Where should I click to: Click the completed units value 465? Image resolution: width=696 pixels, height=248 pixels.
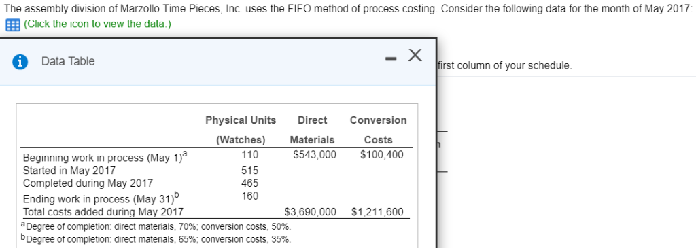[x=250, y=183]
